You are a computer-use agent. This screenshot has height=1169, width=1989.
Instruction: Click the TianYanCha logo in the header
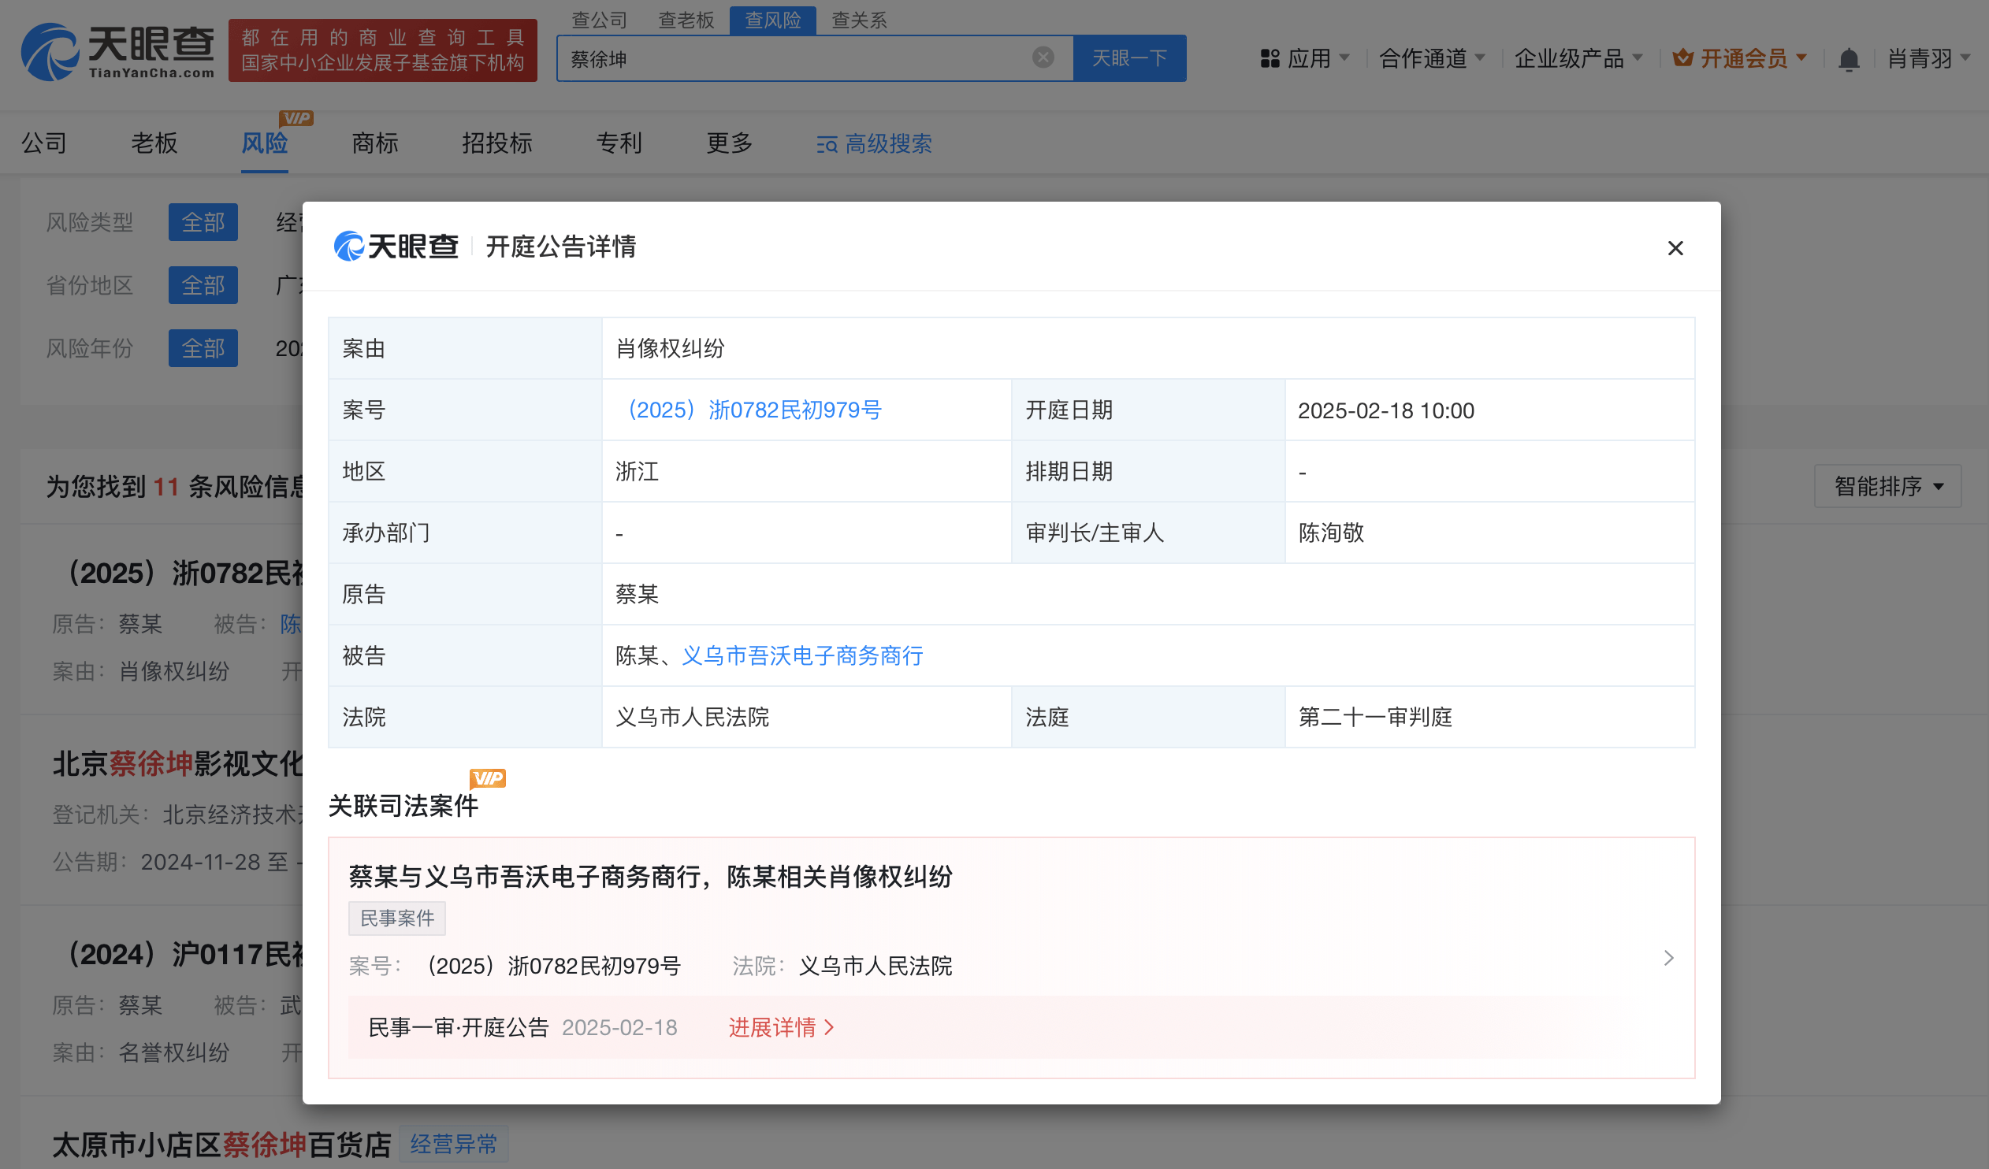pyautogui.click(x=117, y=51)
